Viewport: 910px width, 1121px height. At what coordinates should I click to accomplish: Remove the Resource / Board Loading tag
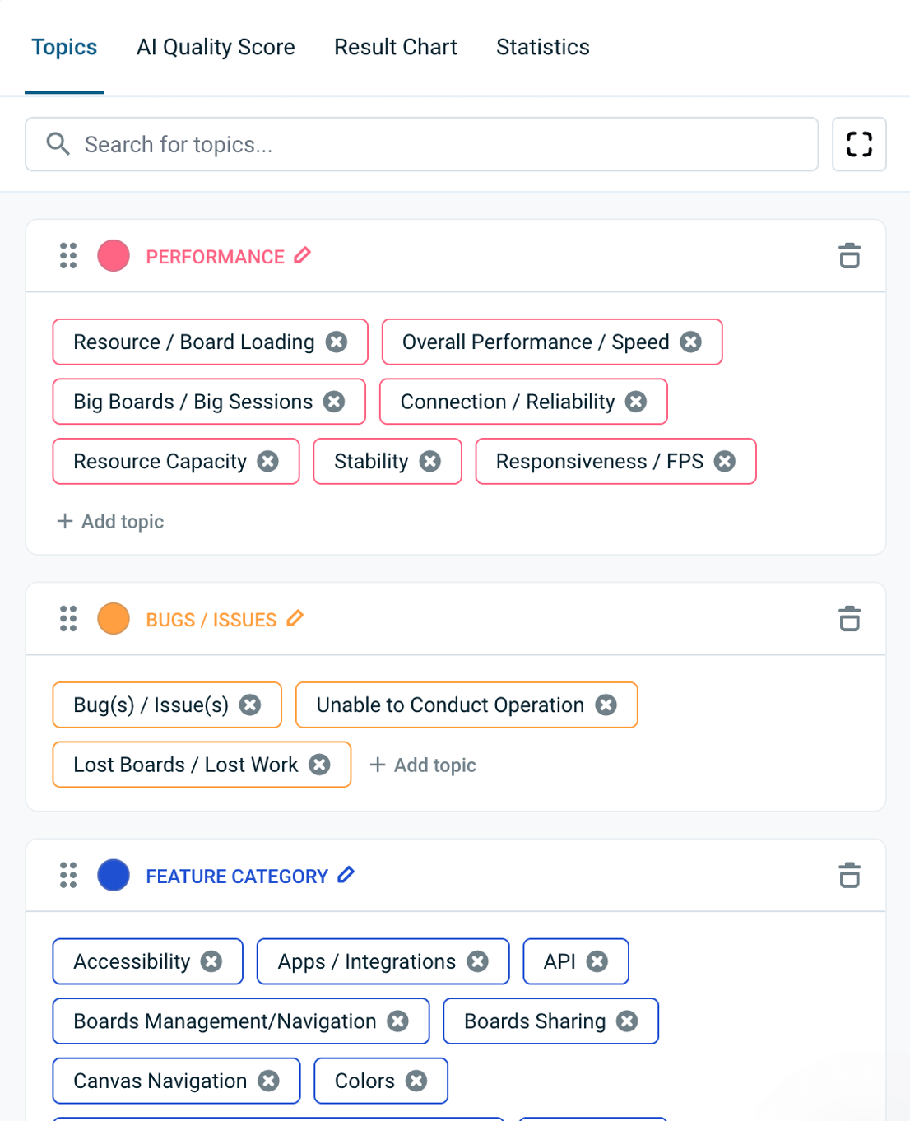[x=337, y=342]
